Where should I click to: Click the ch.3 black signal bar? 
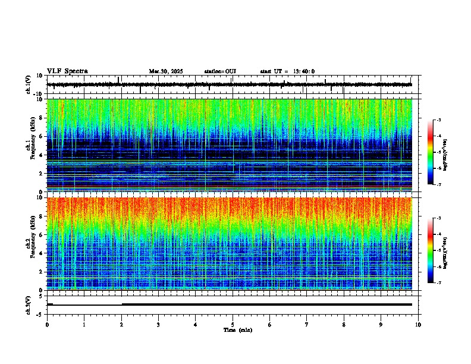click(230, 305)
